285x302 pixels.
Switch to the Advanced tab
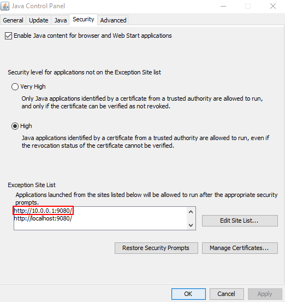click(113, 20)
